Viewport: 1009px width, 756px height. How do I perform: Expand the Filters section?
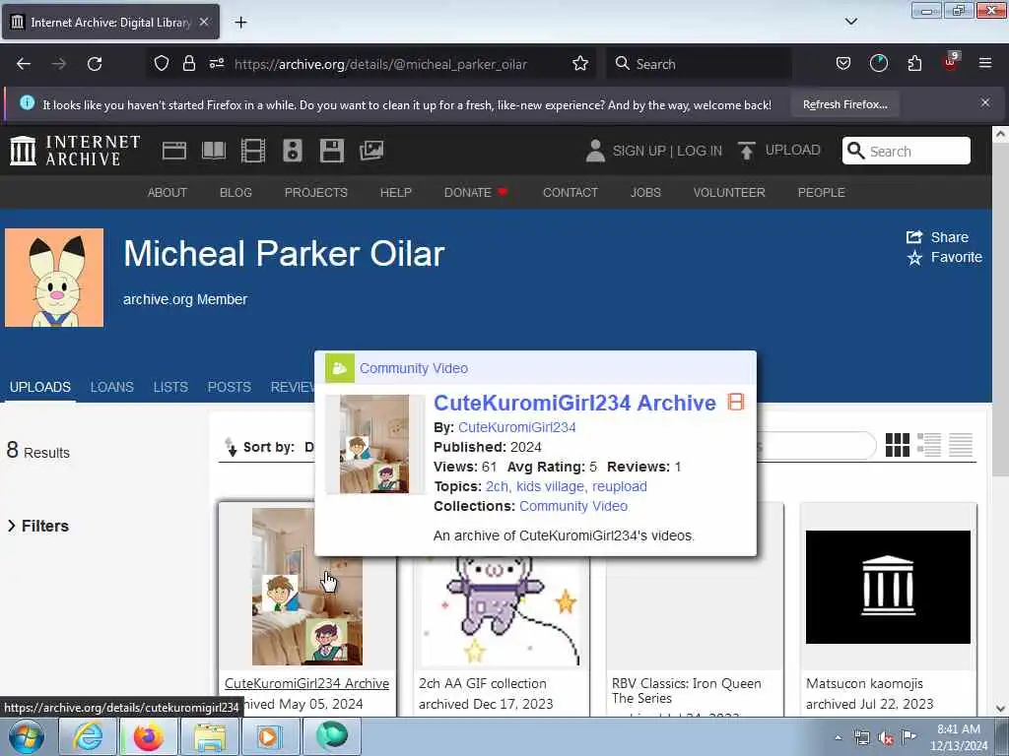38,526
